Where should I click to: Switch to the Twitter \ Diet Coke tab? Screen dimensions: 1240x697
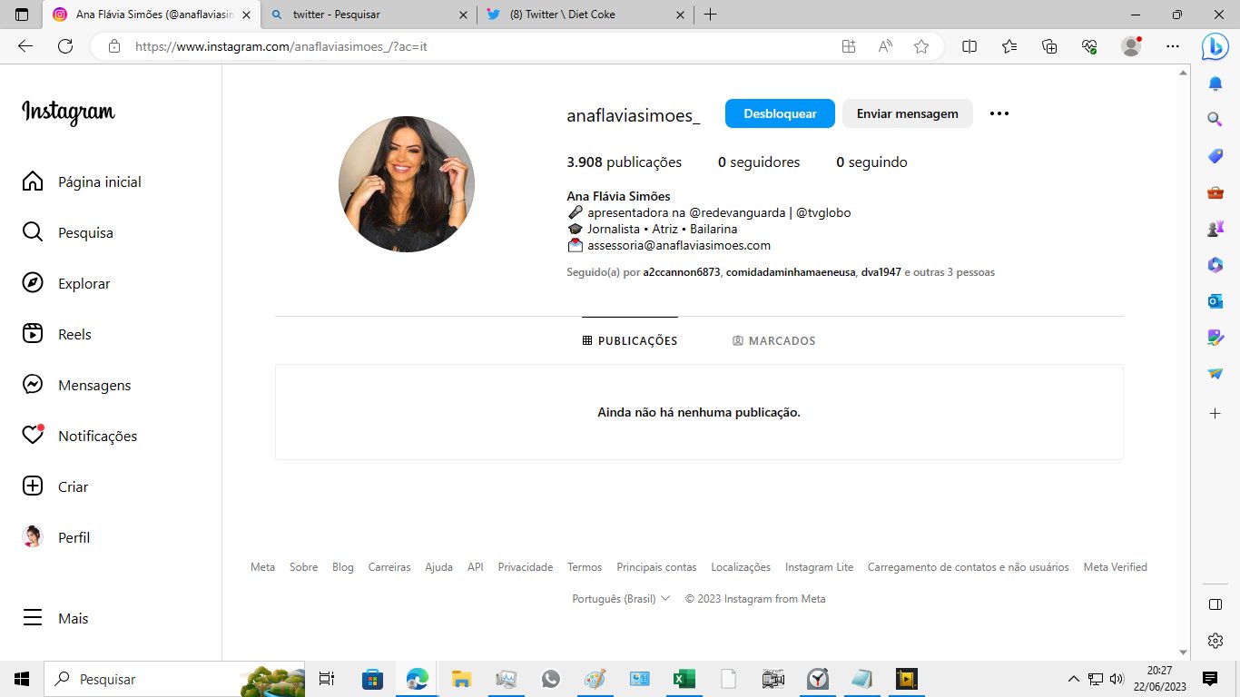pos(584,15)
